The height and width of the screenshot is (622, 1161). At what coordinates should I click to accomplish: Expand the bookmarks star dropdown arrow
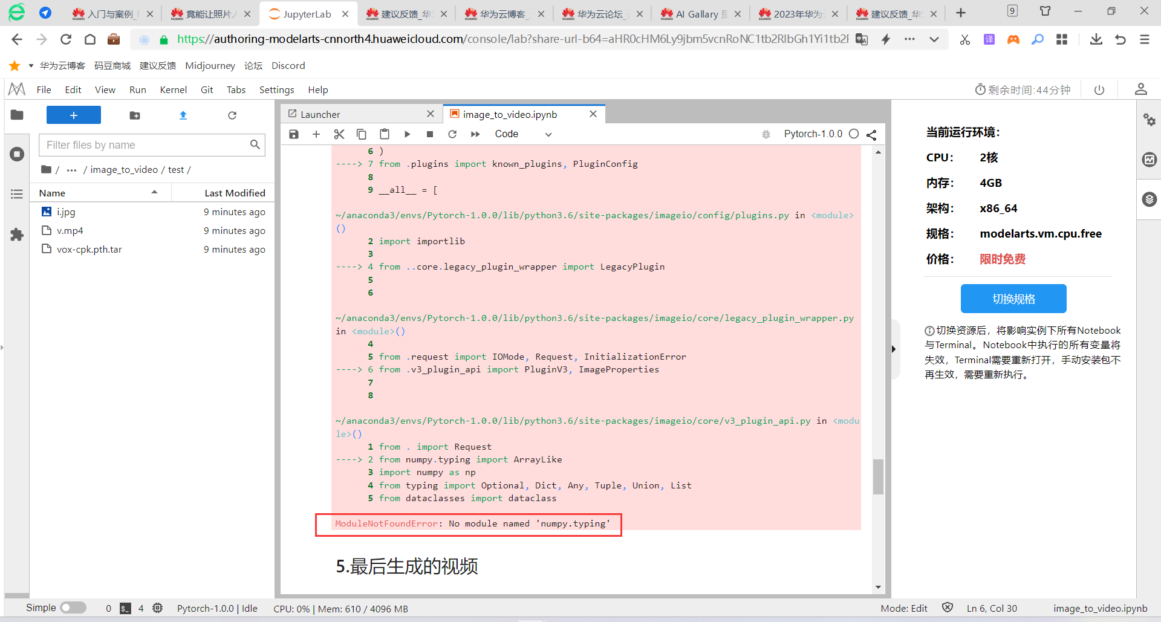pyautogui.click(x=31, y=66)
